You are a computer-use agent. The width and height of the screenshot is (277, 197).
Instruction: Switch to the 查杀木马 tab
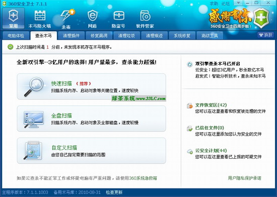(x=44, y=36)
